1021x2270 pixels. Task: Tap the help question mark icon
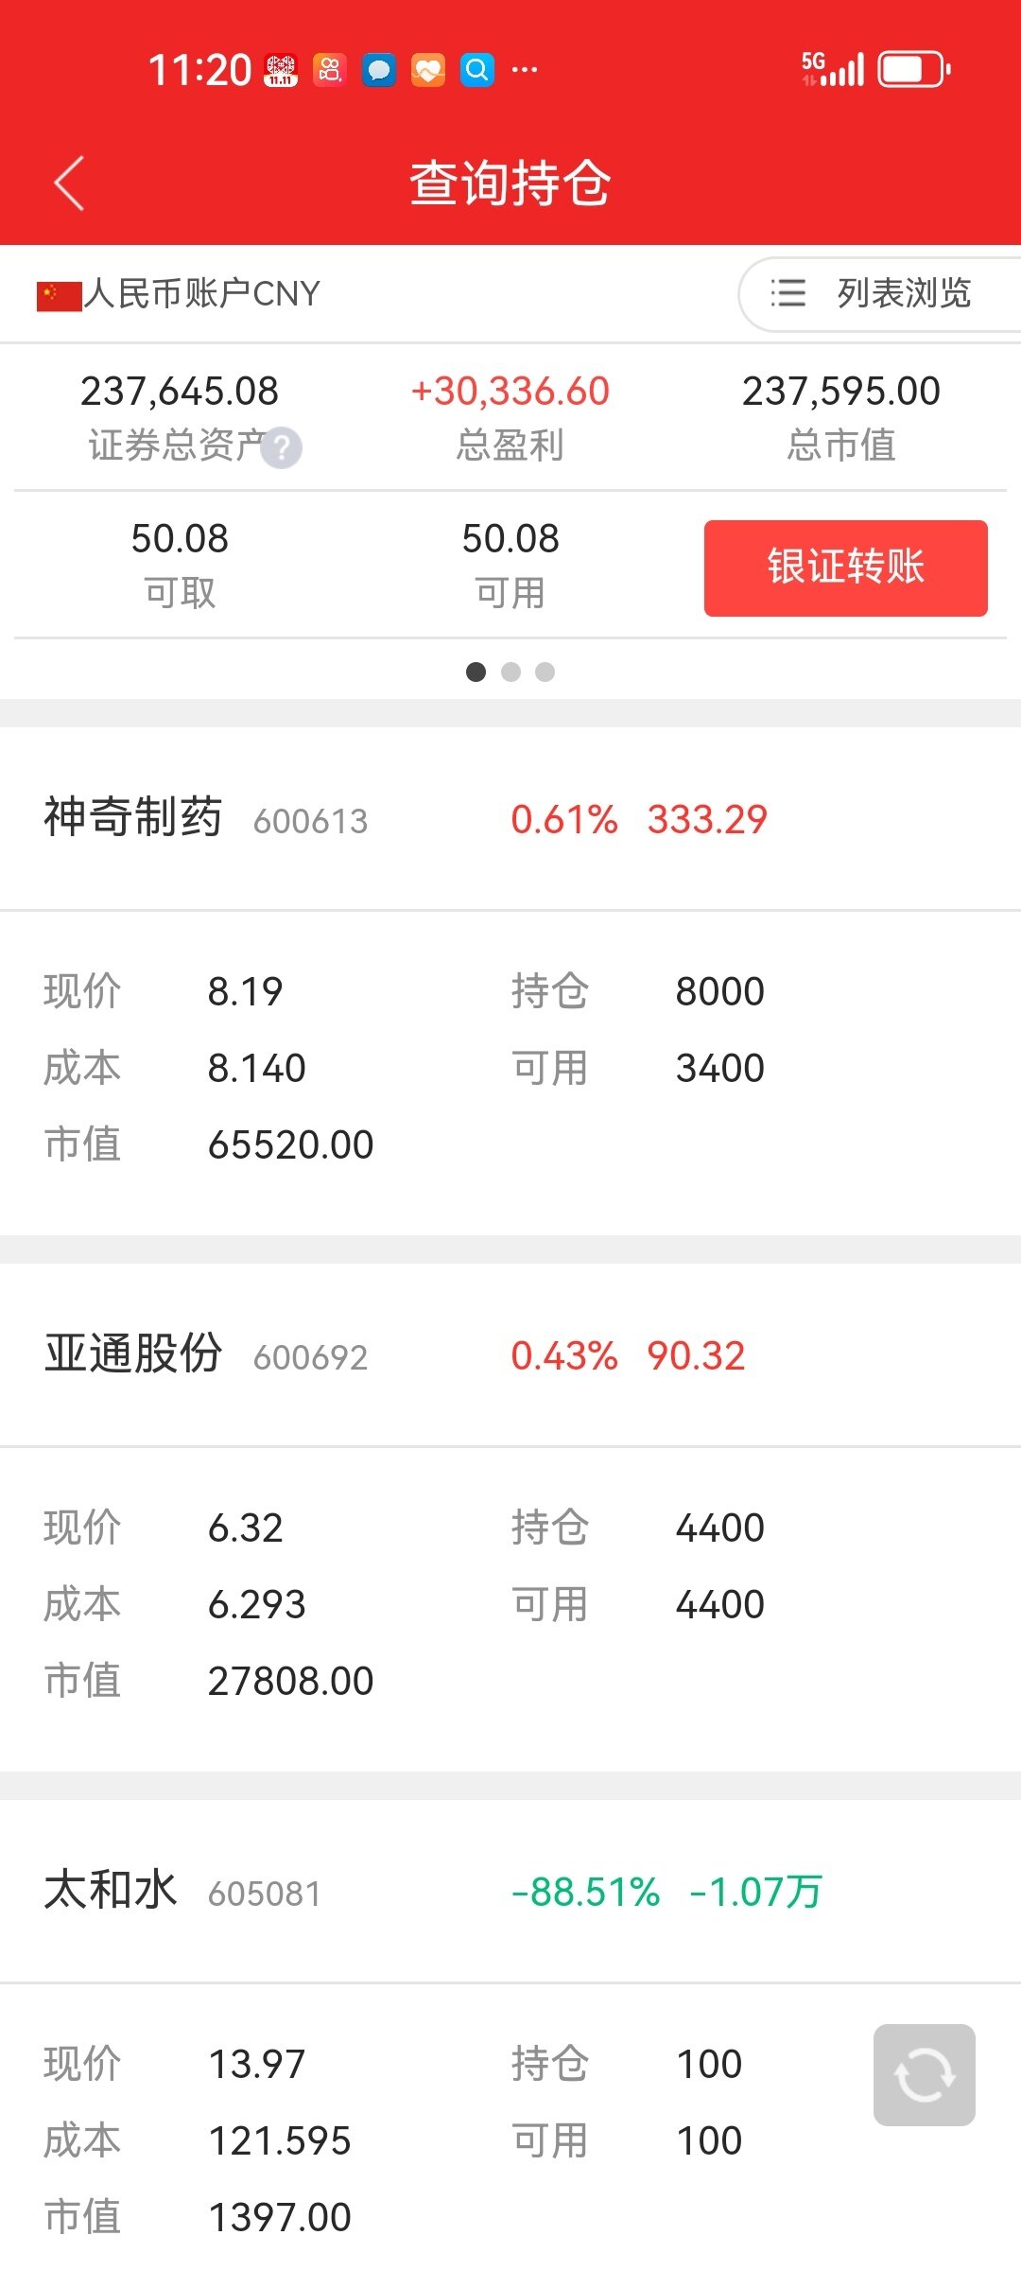point(281,448)
